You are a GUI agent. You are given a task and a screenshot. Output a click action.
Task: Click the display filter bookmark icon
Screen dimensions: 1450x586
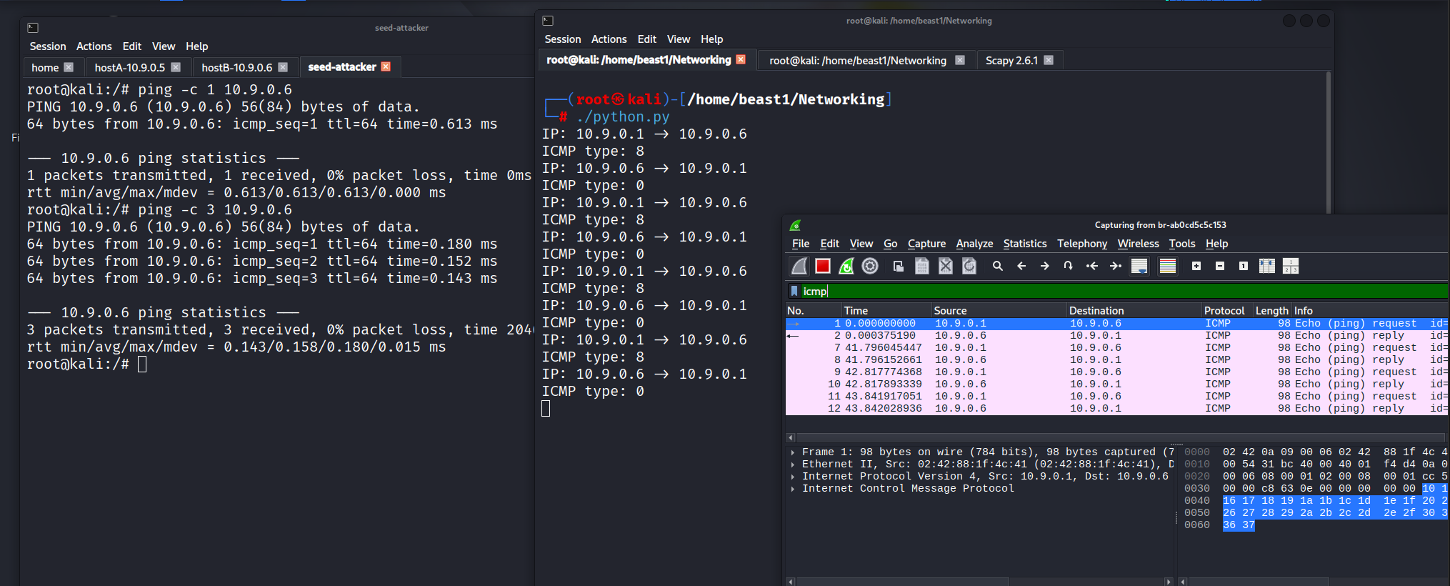(794, 291)
